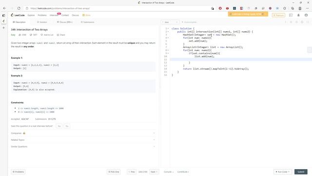Go to the Prev problem
The width and height of the screenshot is (312, 176).
132,172
